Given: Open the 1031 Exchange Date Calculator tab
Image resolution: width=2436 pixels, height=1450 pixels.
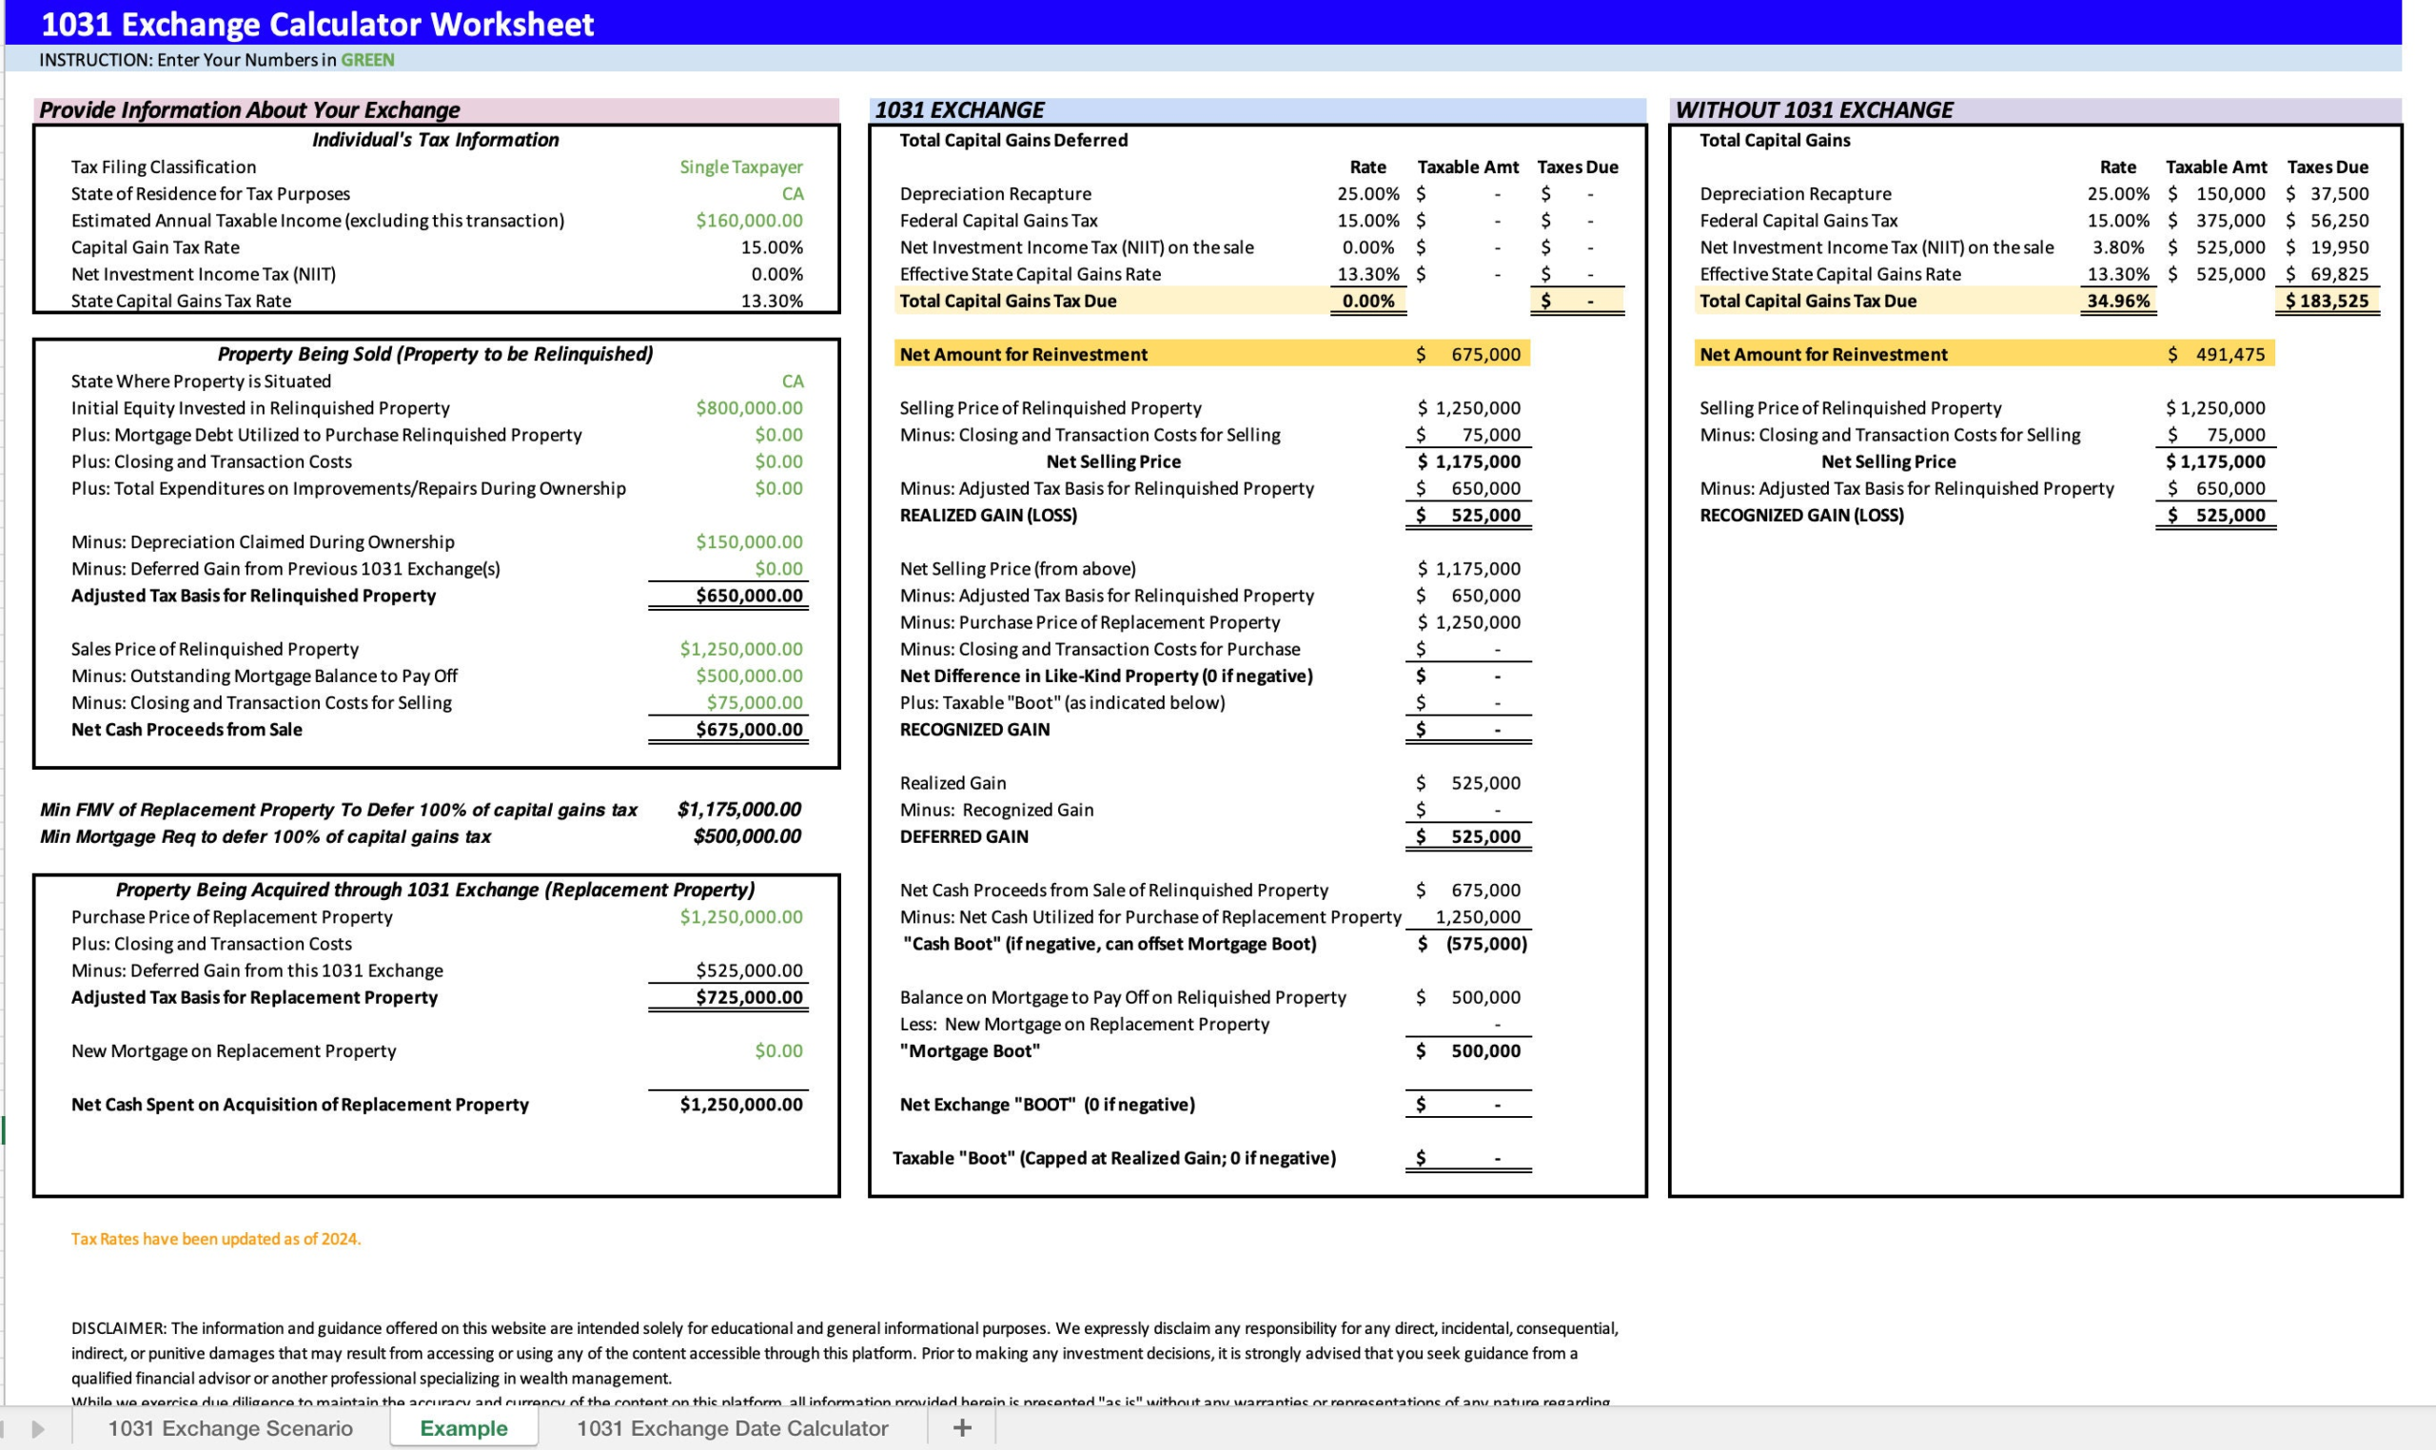Looking at the screenshot, I should tap(731, 1427).
